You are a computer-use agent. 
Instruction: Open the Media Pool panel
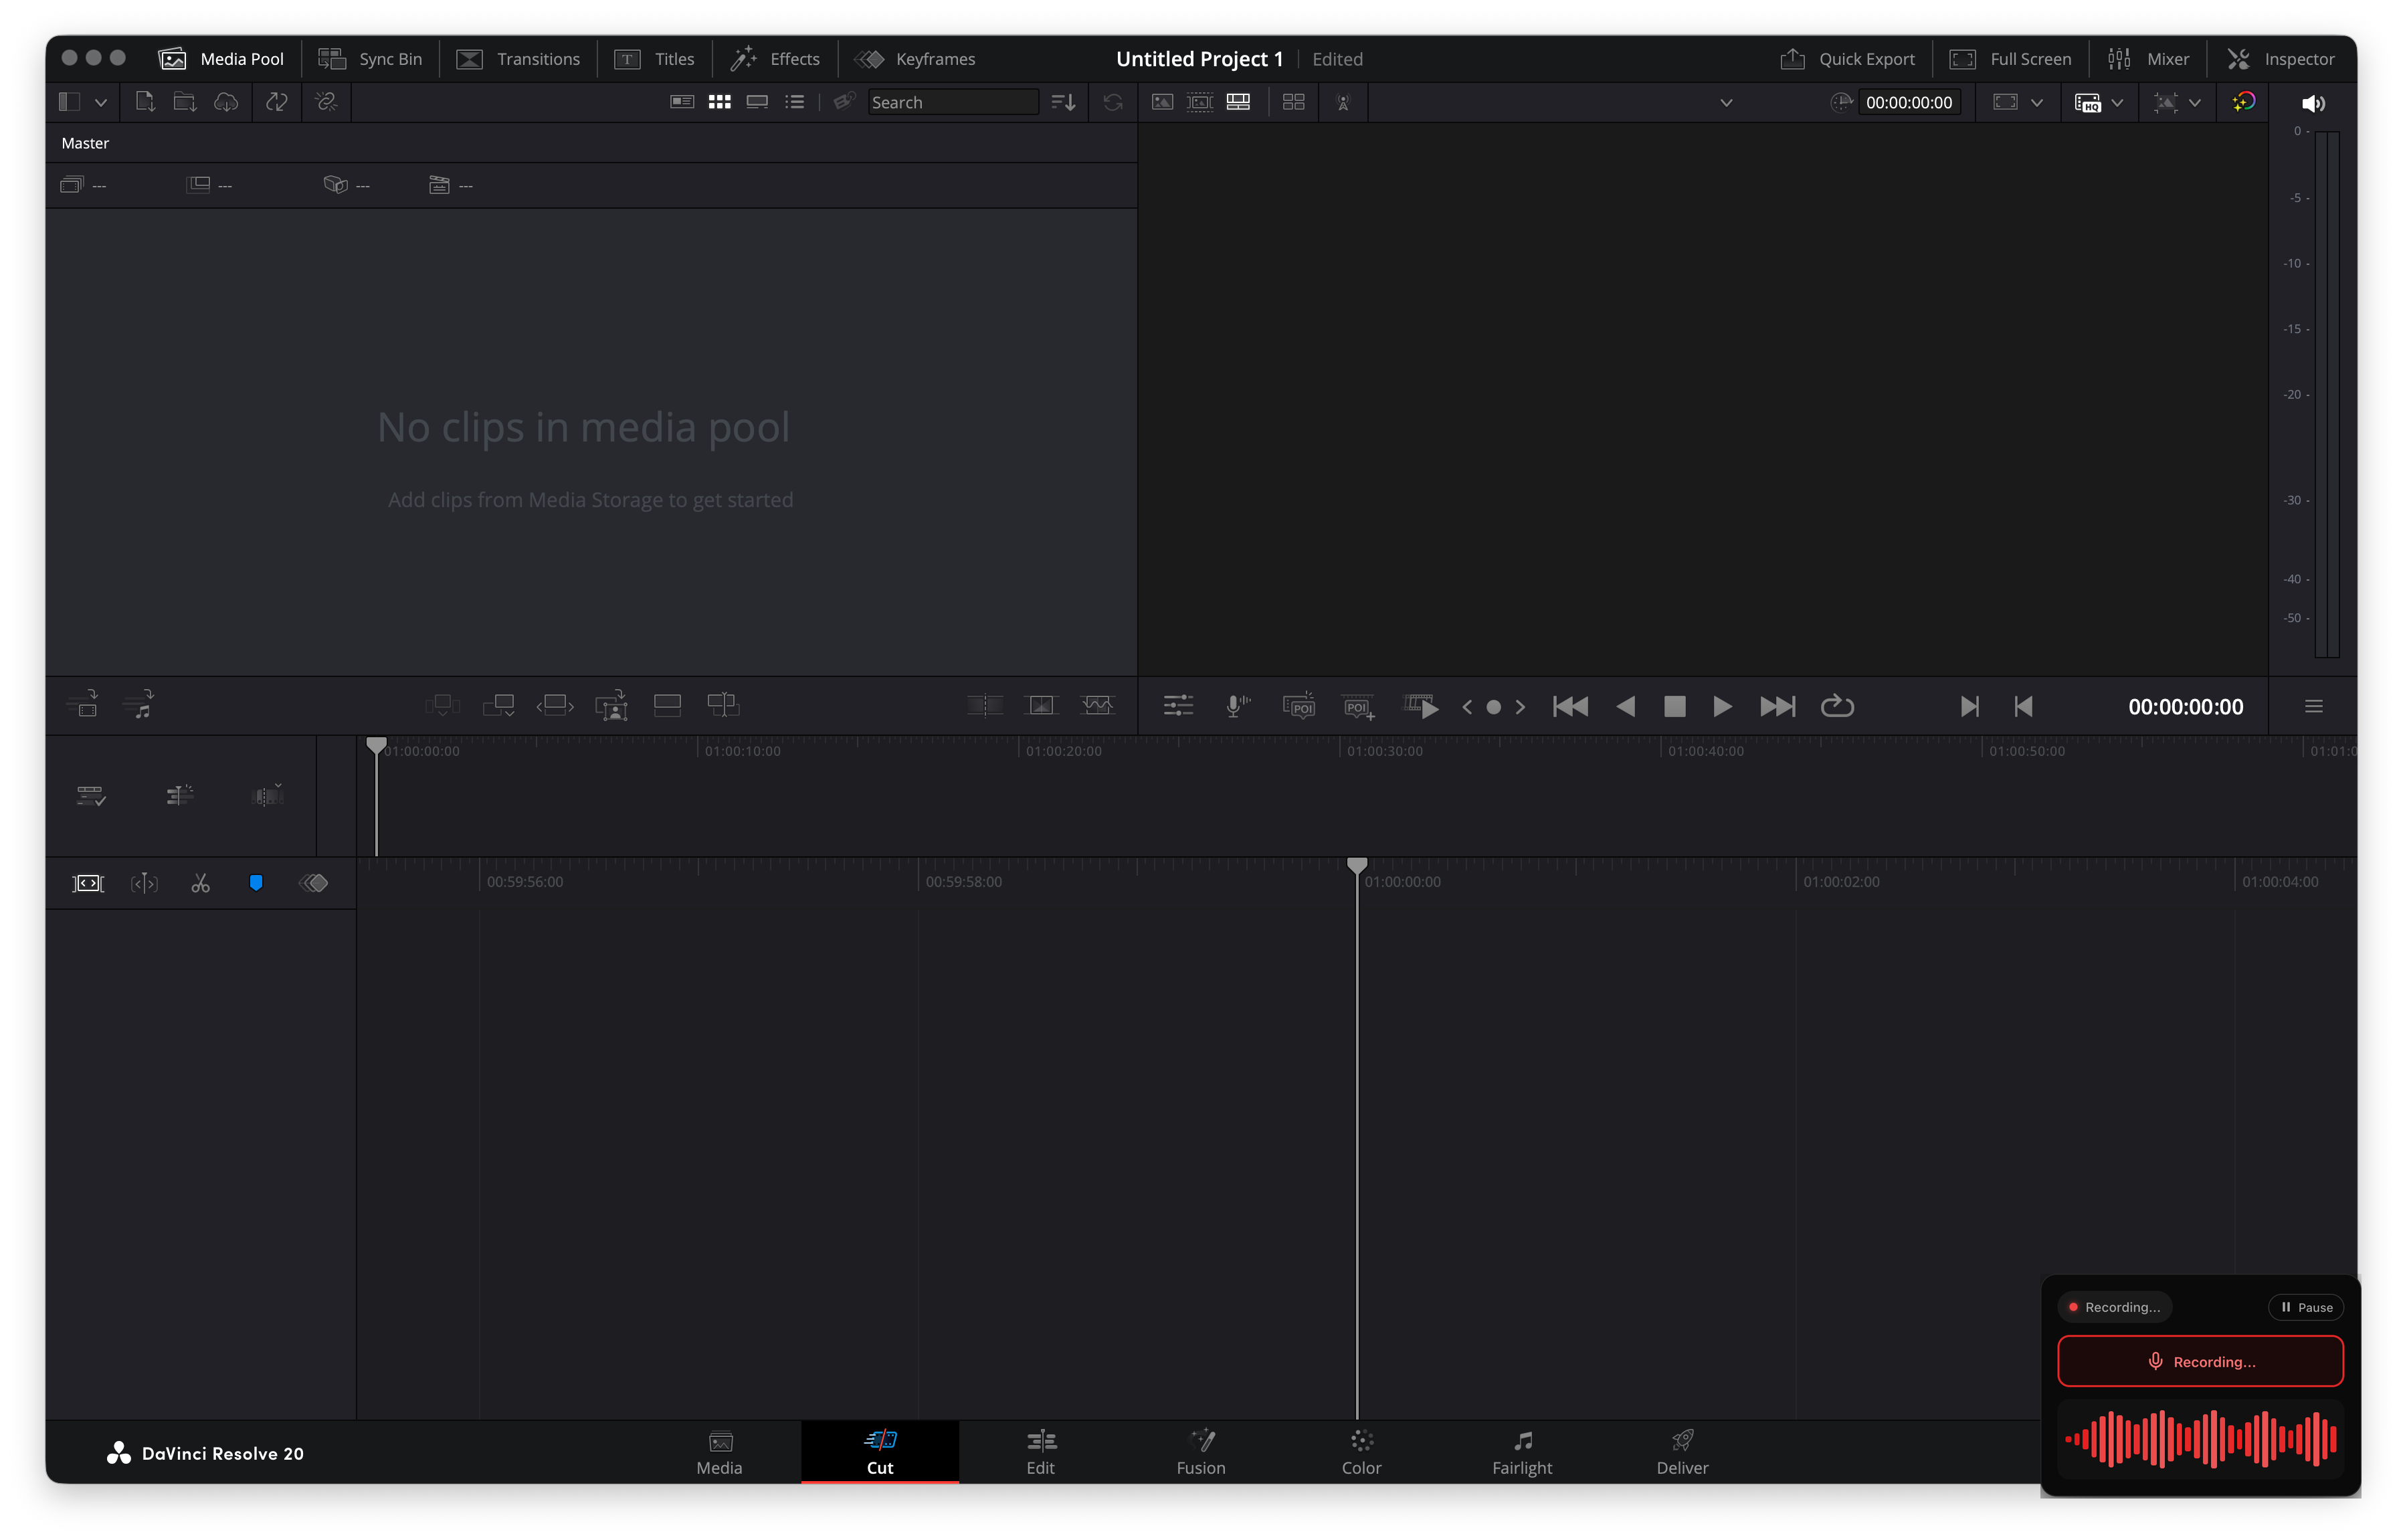click(221, 58)
